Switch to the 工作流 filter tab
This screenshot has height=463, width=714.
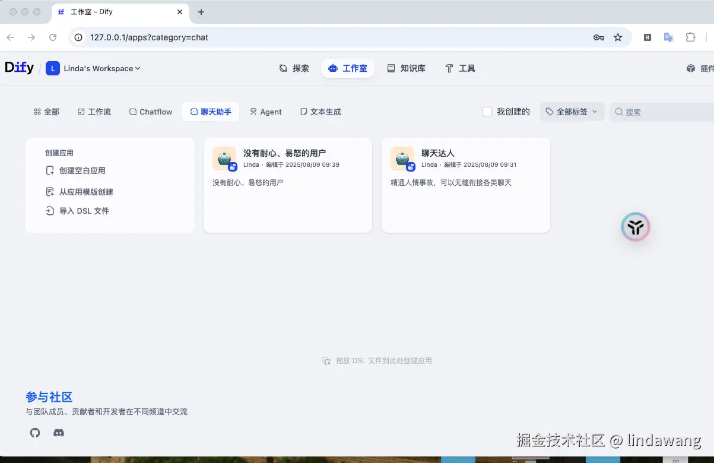point(94,111)
